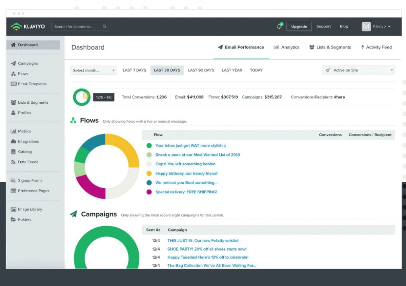Click the Flows icon in sidebar
Screen dimensions: 406x286
pyautogui.click(x=14, y=74)
